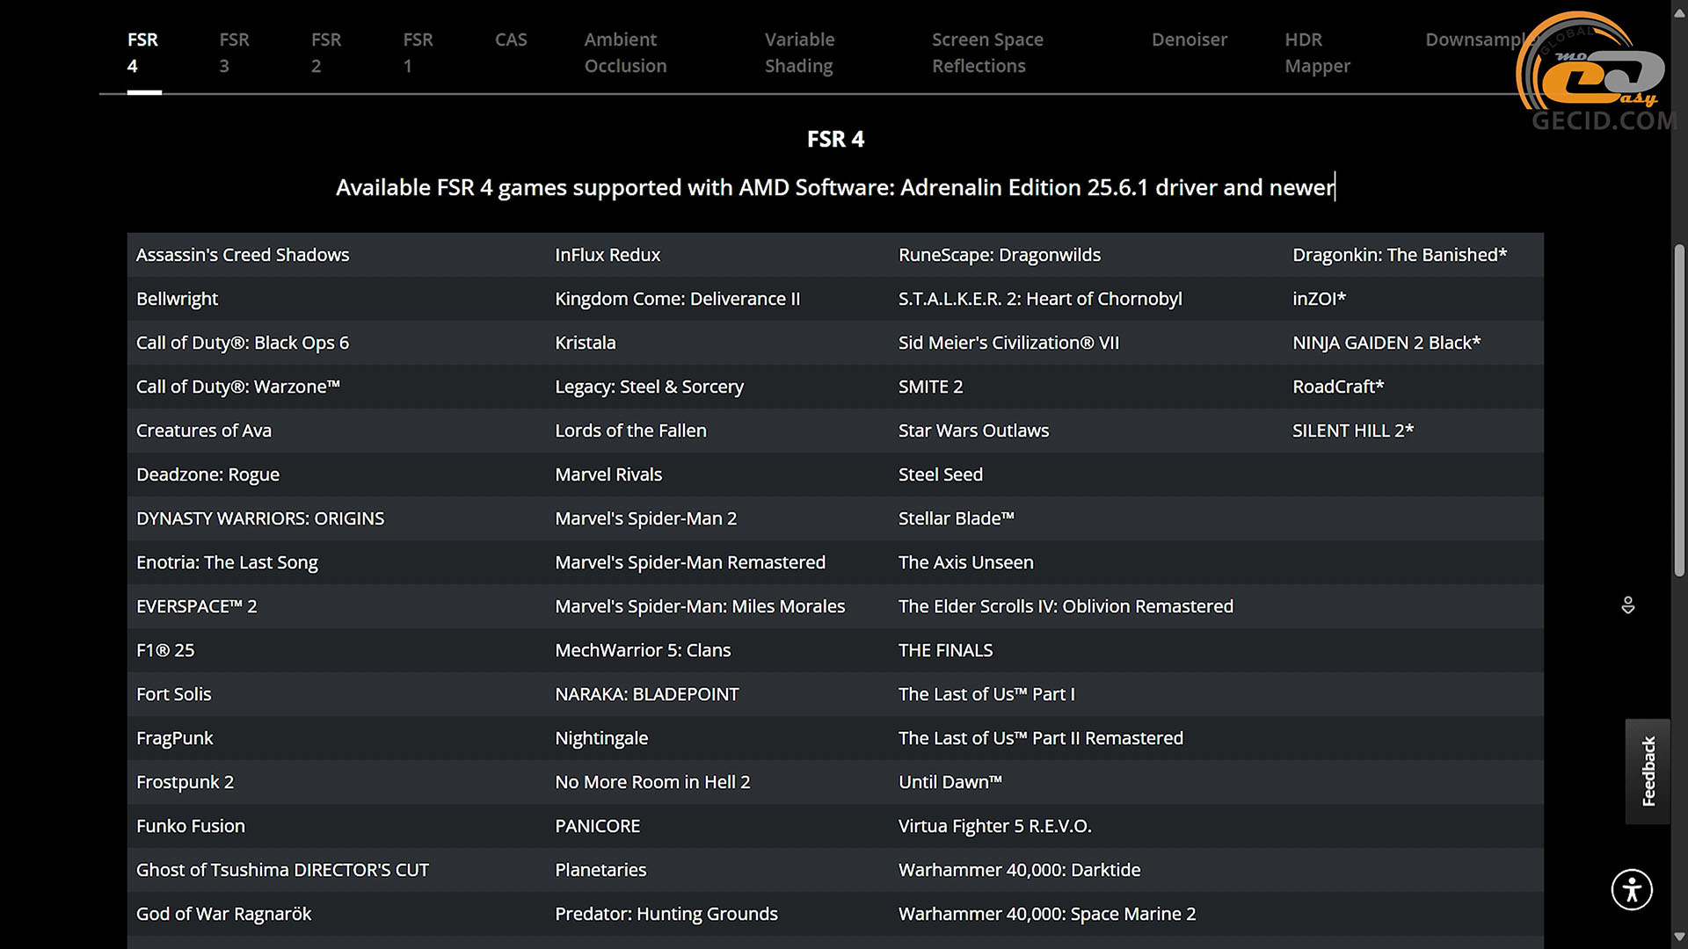
Task: Click the Creatures of Ava entry
Action: [204, 431]
